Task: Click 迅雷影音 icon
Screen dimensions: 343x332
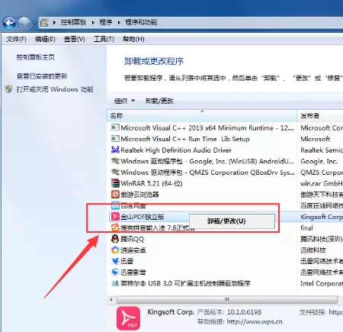Action: [x=115, y=272]
